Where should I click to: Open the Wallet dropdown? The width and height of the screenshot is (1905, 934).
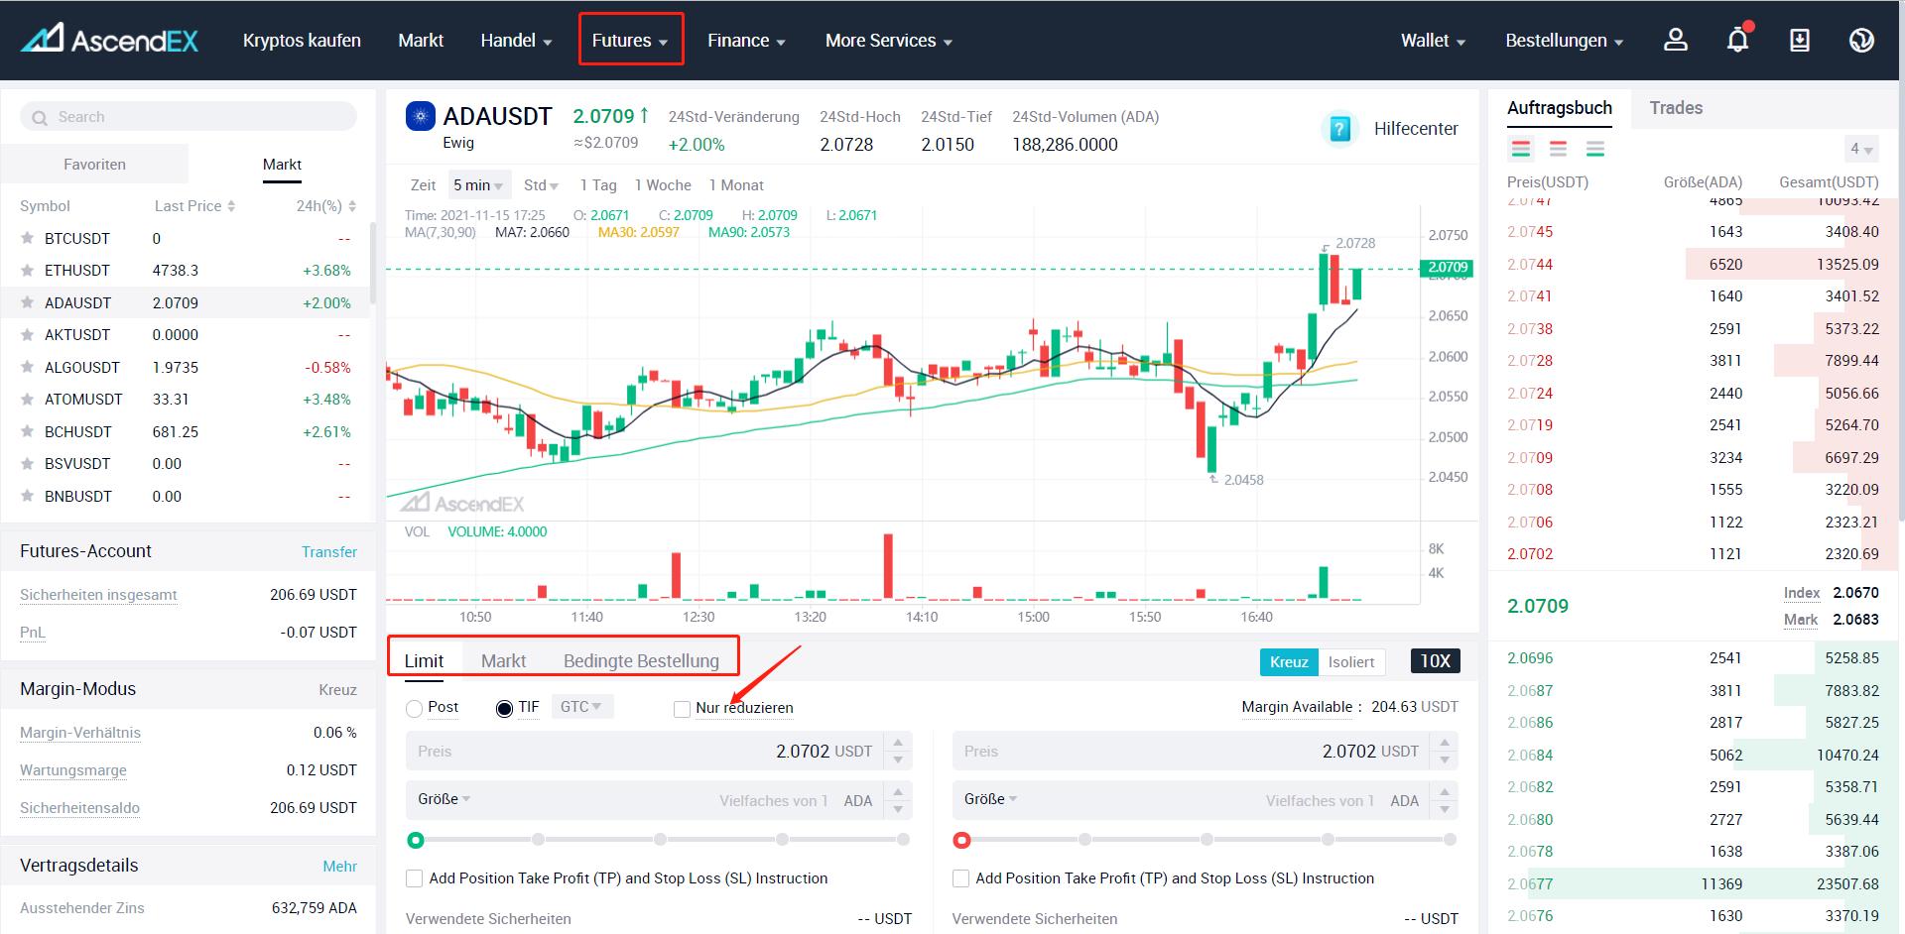(1433, 41)
